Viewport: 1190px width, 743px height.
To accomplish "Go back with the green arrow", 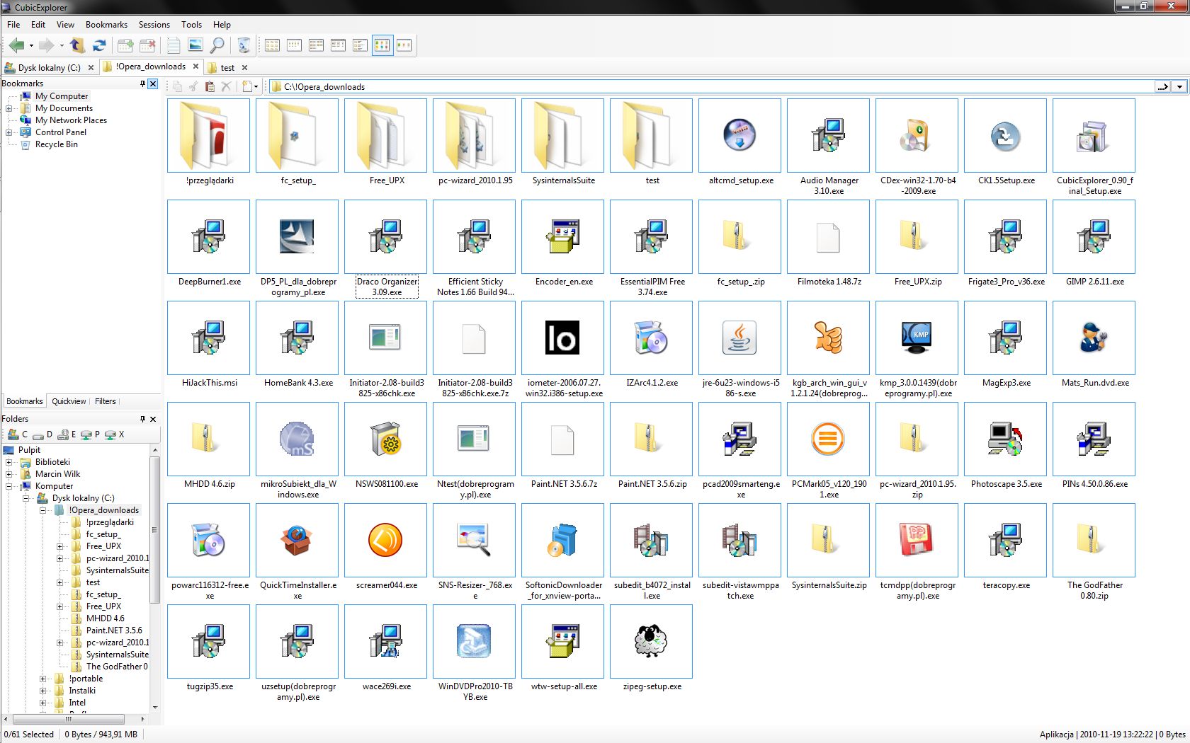I will [16, 45].
